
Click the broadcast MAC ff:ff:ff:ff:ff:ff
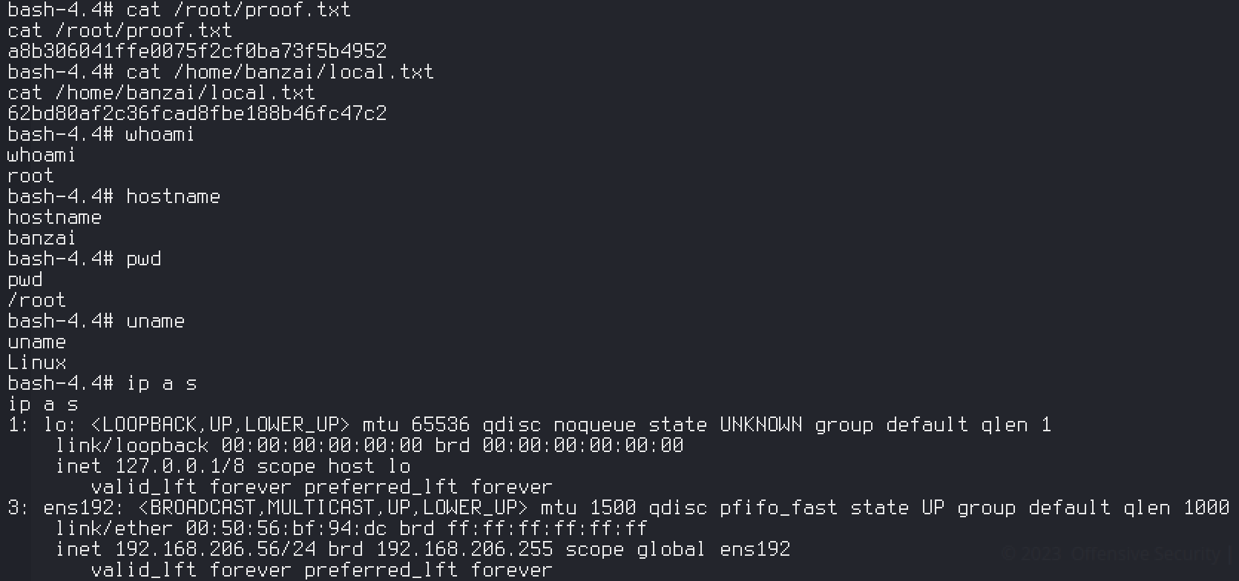click(x=547, y=528)
